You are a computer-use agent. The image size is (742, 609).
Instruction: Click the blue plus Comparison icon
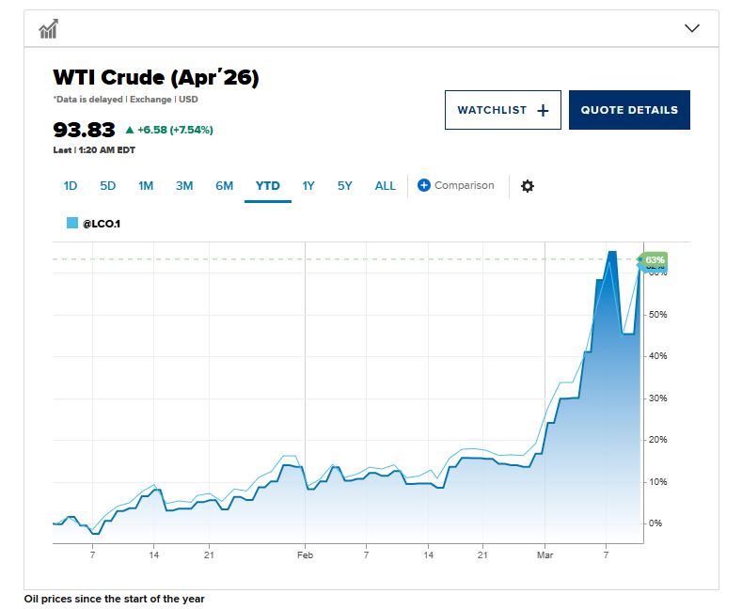click(423, 186)
